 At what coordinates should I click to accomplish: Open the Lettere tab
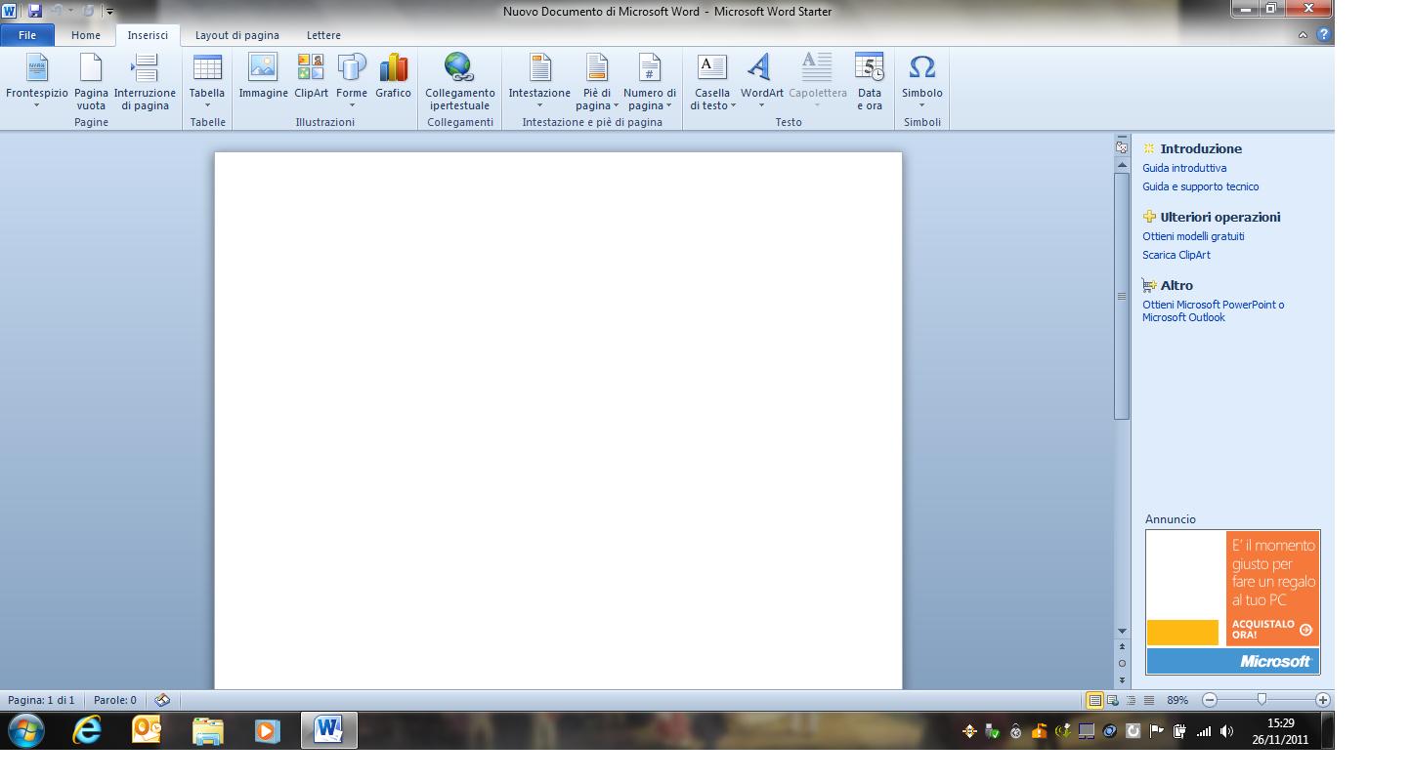pyautogui.click(x=323, y=35)
